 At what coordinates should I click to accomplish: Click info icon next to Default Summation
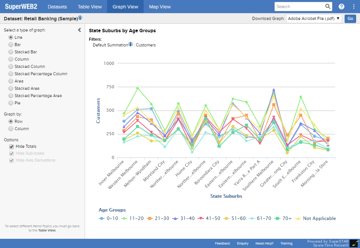click(131, 45)
